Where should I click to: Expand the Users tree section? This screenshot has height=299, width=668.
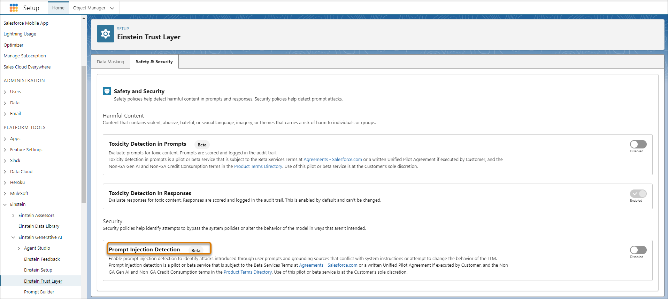[x=5, y=92]
